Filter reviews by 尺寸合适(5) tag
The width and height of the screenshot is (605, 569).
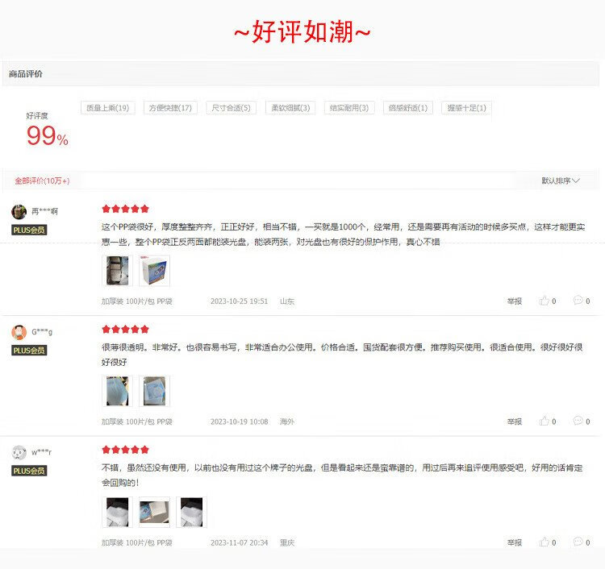[231, 108]
